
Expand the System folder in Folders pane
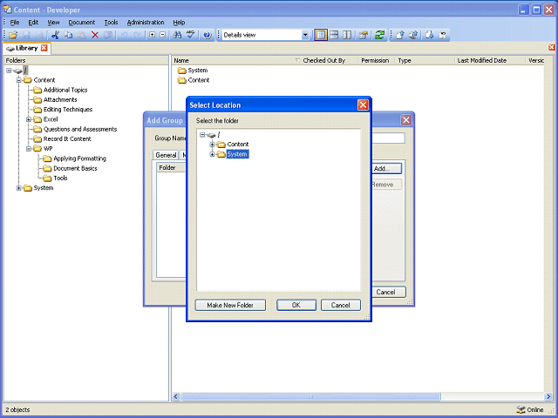[18, 188]
